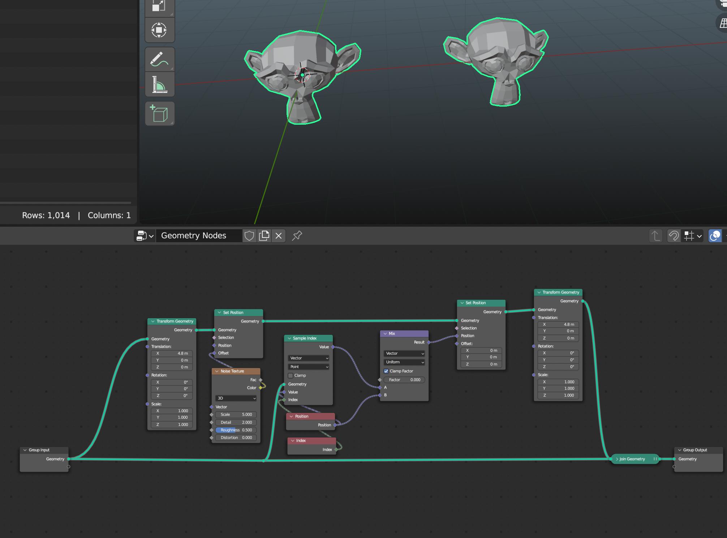Click the Noise Texture Detail value
This screenshot has width=727, height=538.
click(236, 422)
